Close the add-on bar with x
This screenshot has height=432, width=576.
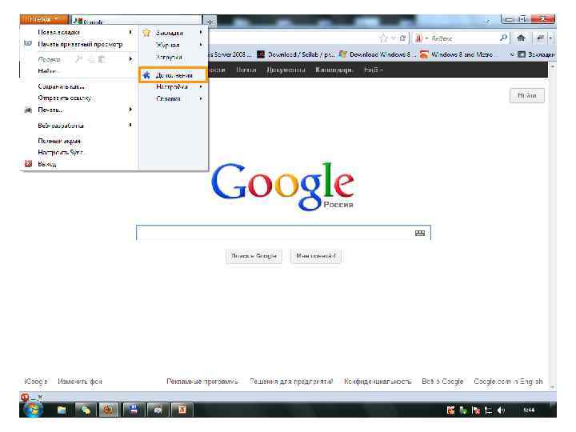click(40, 397)
